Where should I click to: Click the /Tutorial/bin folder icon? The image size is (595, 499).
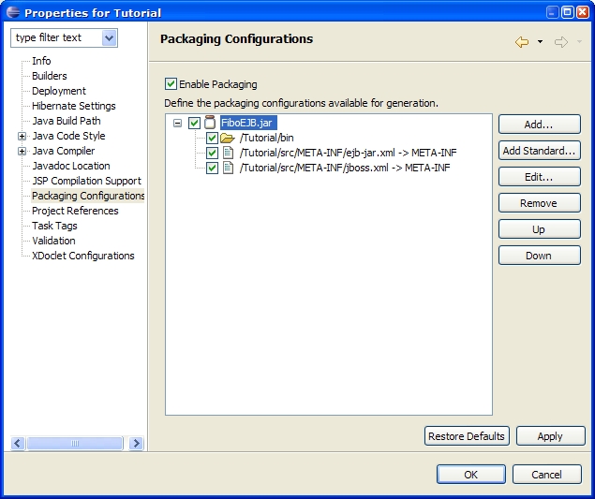click(x=228, y=138)
